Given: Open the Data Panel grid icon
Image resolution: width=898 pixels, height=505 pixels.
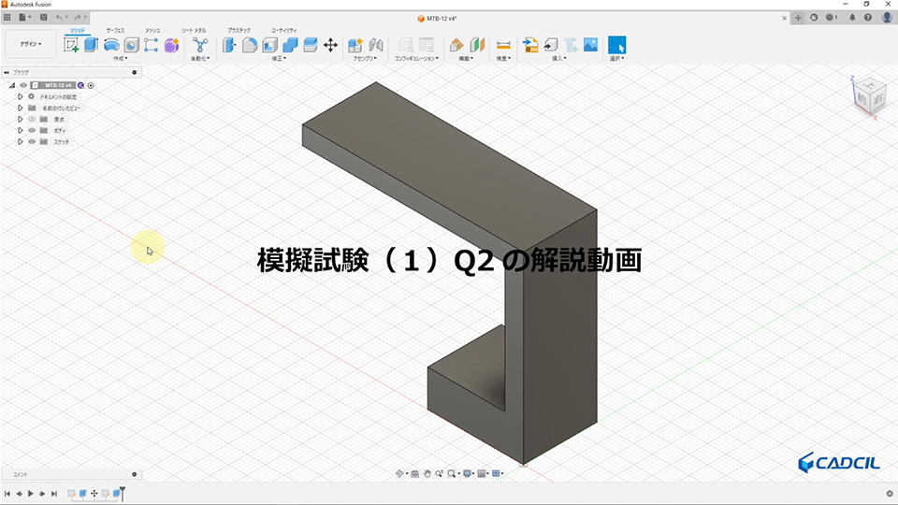Looking at the screenshot, I should click(7, 18).
